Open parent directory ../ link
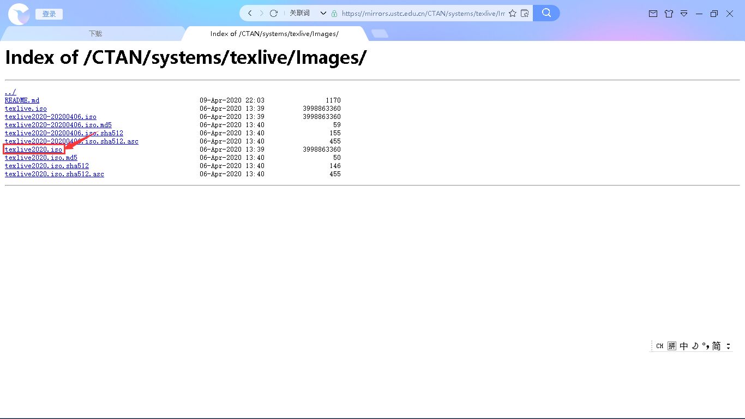 click(10, 92)
